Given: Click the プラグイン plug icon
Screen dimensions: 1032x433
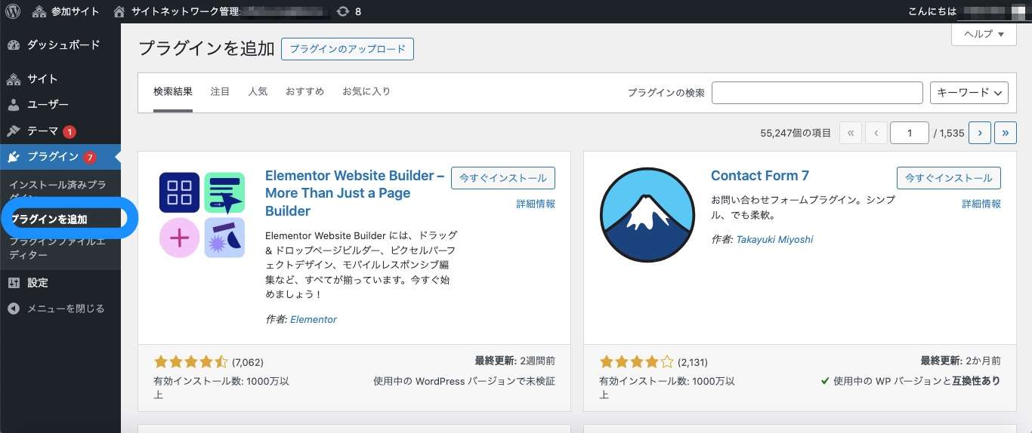Looking at the screenshot, I should point(14,157).
